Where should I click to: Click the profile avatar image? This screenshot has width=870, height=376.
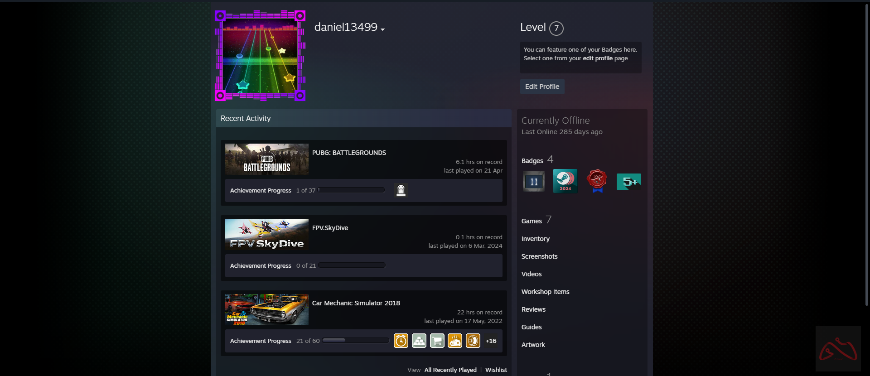(x=260, y=56)
